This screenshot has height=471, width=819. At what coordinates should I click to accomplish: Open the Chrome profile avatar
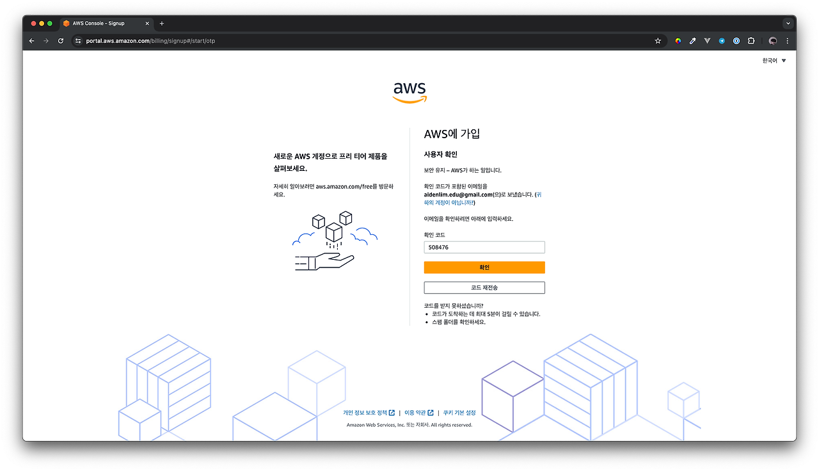[773, 41]
